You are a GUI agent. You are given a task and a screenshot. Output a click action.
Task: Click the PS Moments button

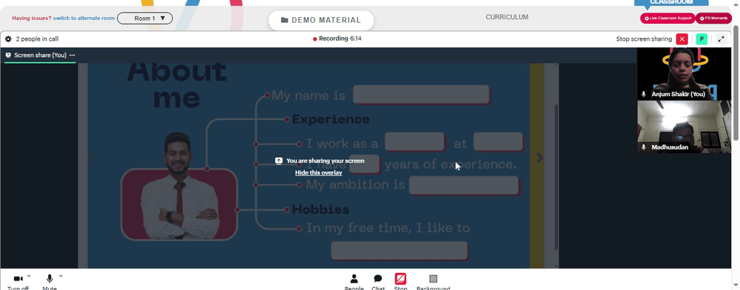coord(713,18)
